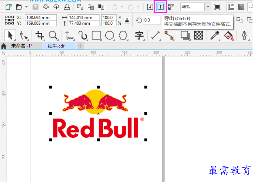Click the Import icon
Viewport: 254px width, 182px height.
(x=150, y=7)
